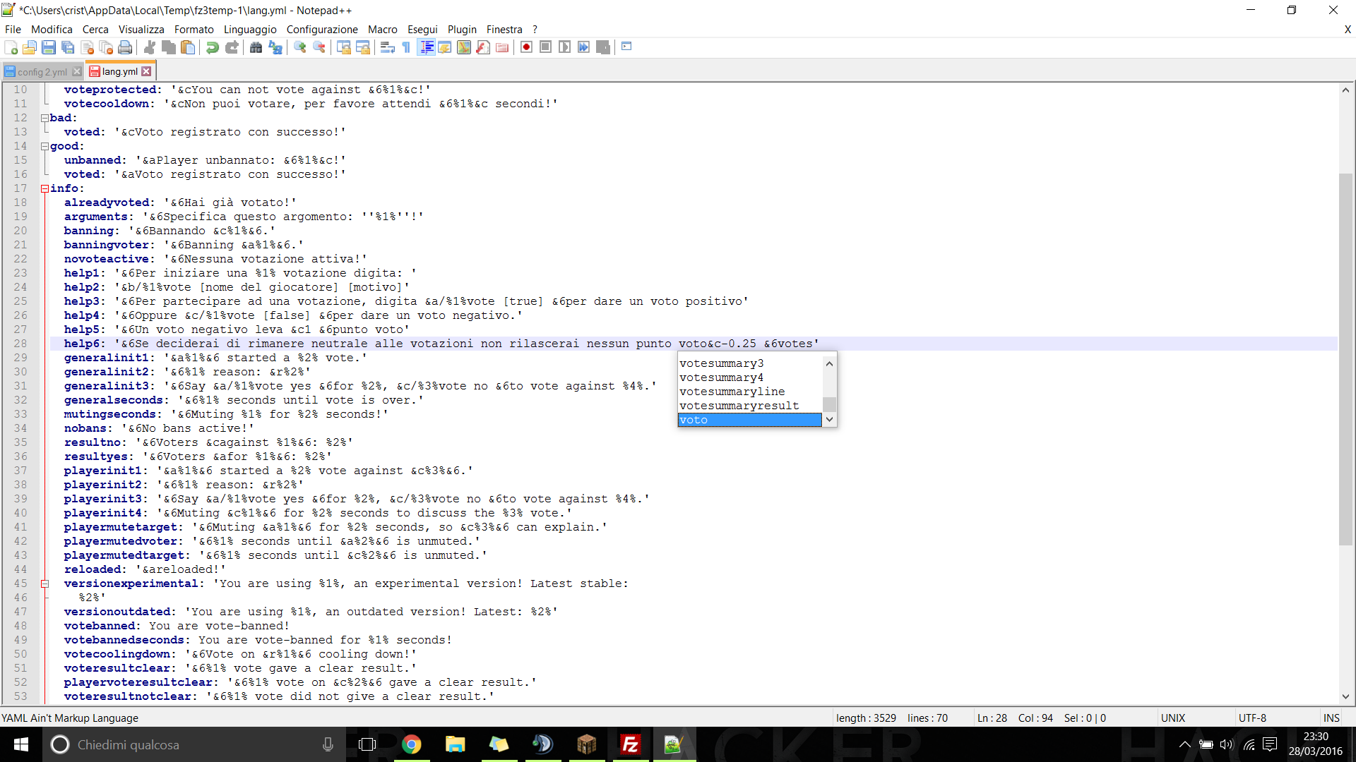Click the Open file toolbar icon
This screenshot has width=1356, height=762.
tap(30, 47)
